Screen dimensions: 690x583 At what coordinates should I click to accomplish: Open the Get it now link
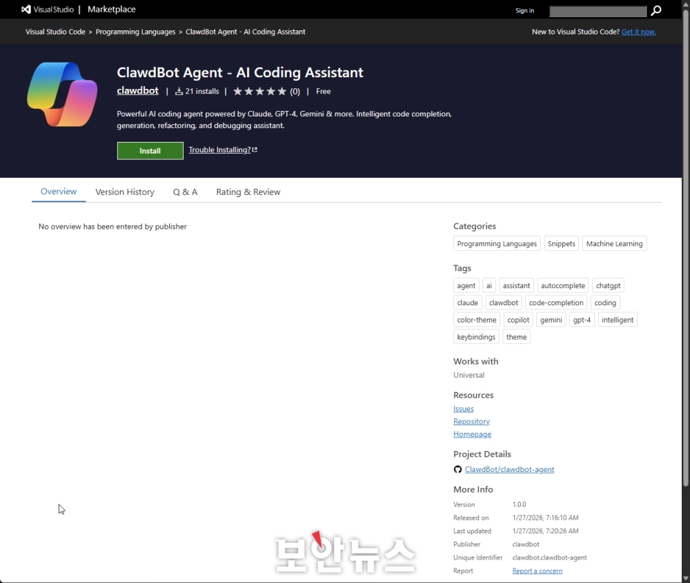pyautogui.click(x=638, y=32)
